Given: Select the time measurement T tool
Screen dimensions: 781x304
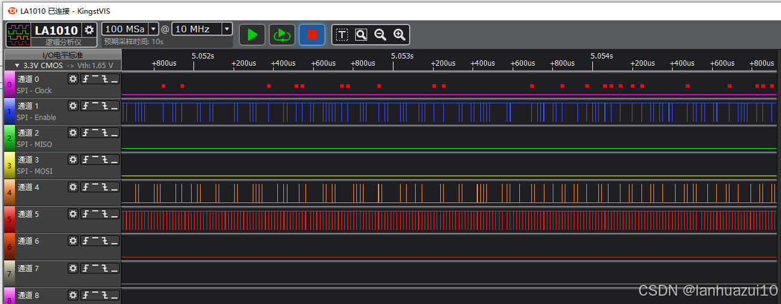Looking at the screenshot, I should (x=341, y=35).
